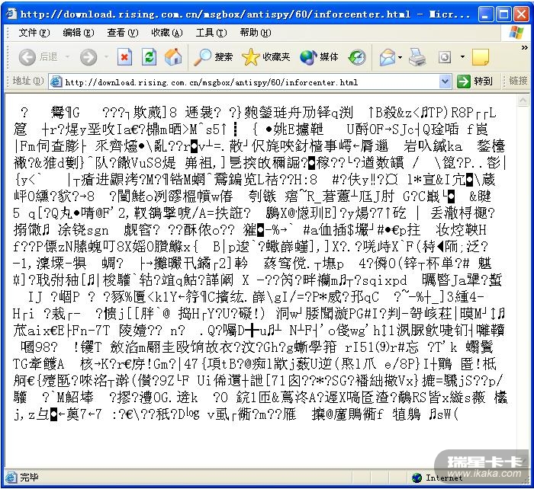Screen dimensions: 534x489
Task: Open the View (查看) menu
Action: tap(123, 33)
